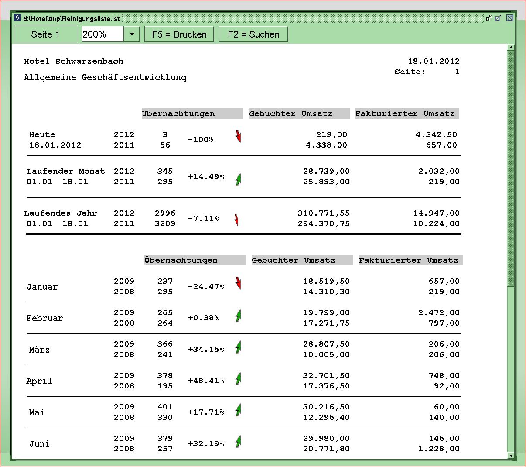Click the -100% change value
526x467 pixels.
[x=201, y=140]
